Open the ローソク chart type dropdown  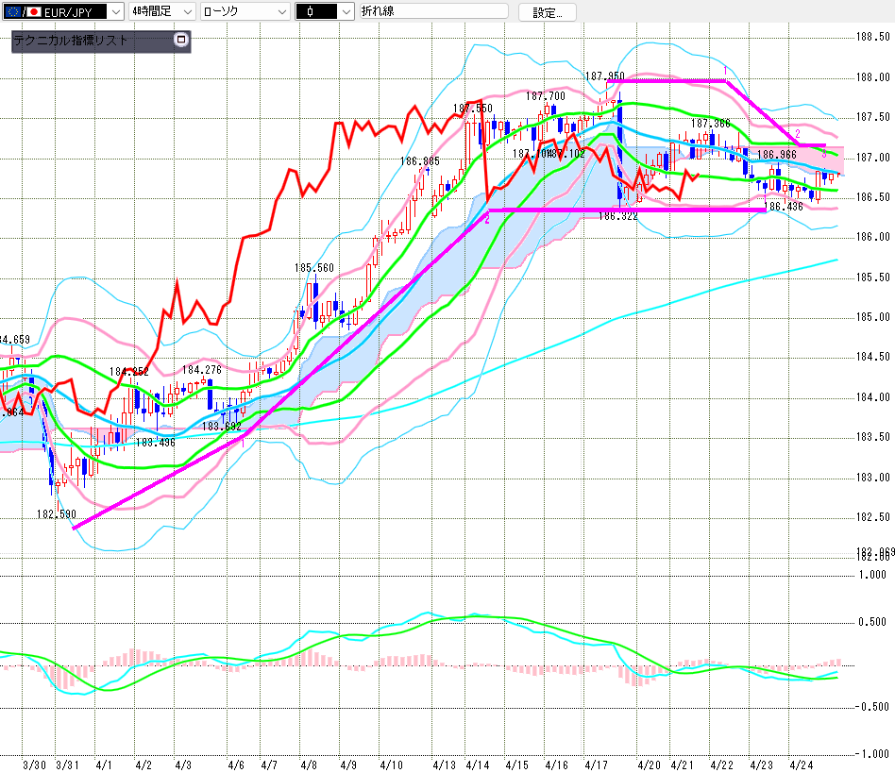(x=279, y=12)
